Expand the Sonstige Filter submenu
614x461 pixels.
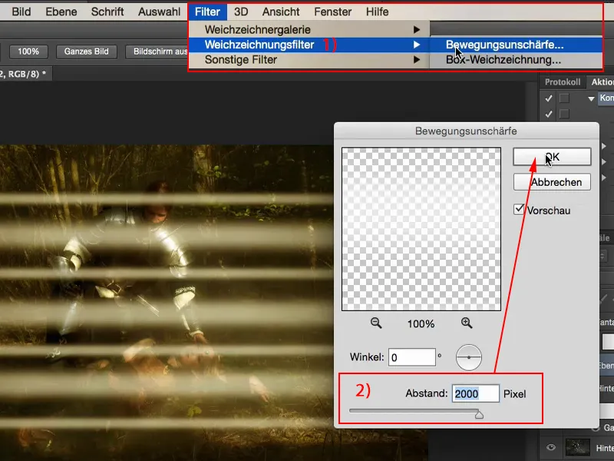click(x=309, y=60)
